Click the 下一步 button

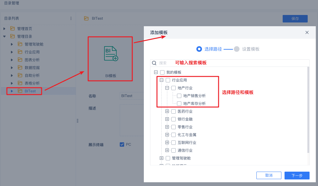tap(297, 175)
